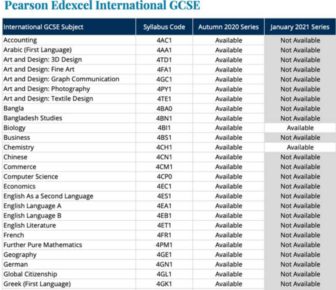Viewport: 336px width, 290px height.
Task: Select the Pearson Edexcel International GCSE heading
Action: coord(102,5)
